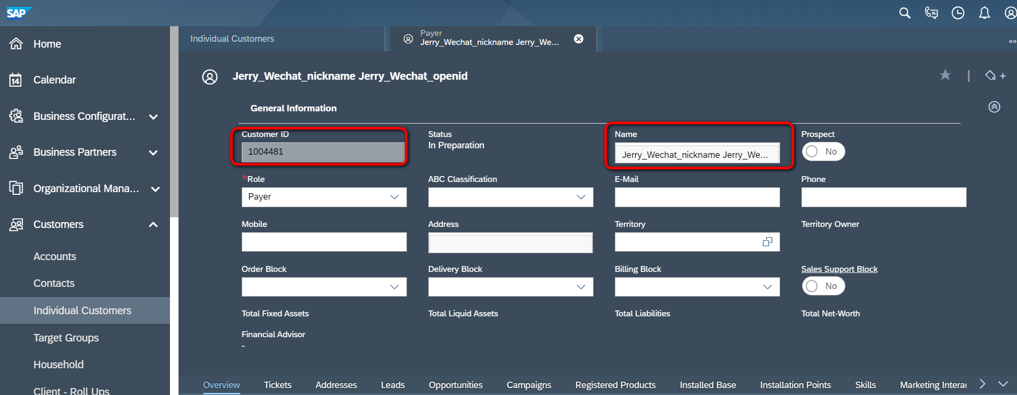
Task: Open the notifications bell
Action: click(984, 13)
